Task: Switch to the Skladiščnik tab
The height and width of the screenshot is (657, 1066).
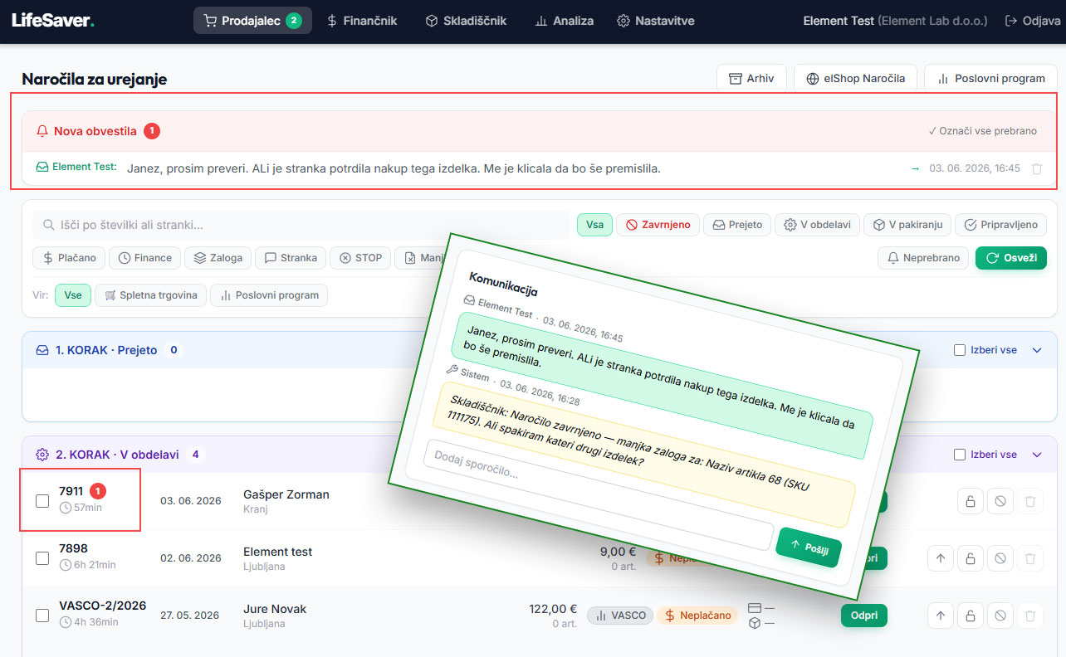Action: 466,21
